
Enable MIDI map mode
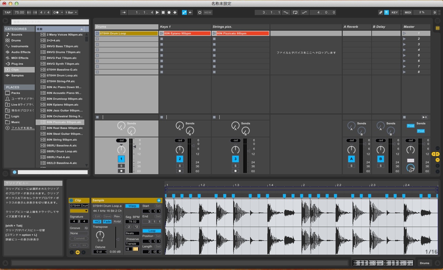click(x=408, y=13)
